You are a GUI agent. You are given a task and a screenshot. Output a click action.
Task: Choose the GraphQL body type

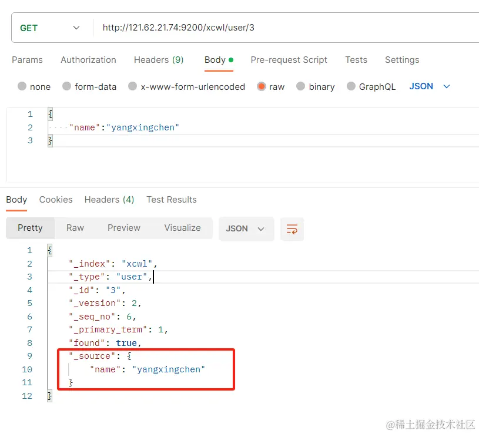351,86
